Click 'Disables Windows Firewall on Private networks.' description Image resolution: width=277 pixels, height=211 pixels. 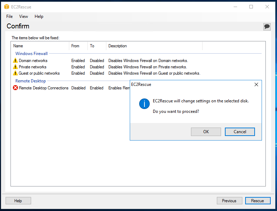click(148, 67)
